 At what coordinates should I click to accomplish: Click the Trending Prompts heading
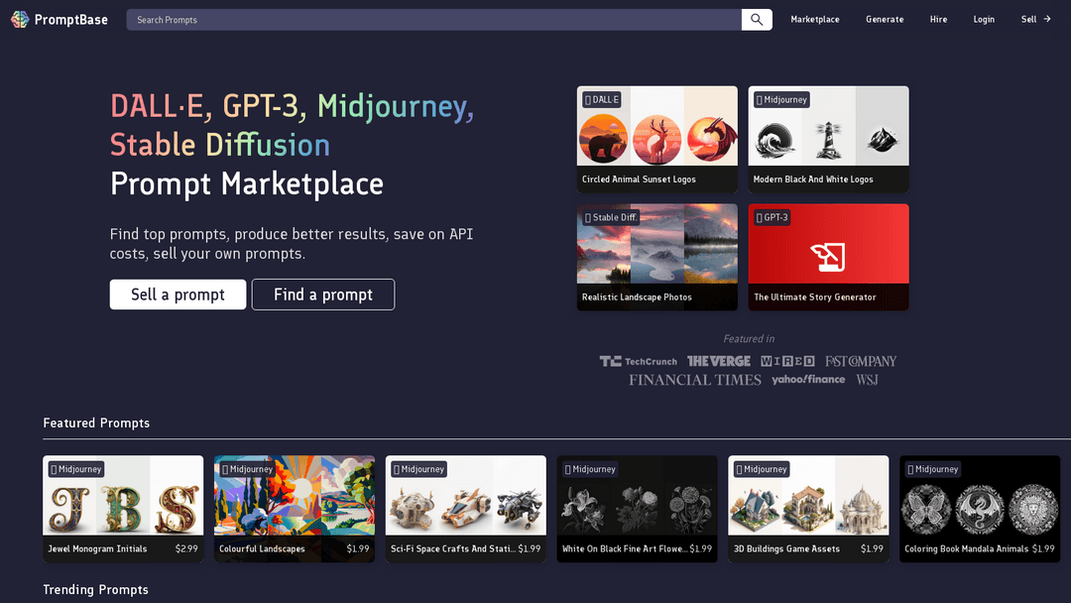pyautogui.click(x=95, y=589)
